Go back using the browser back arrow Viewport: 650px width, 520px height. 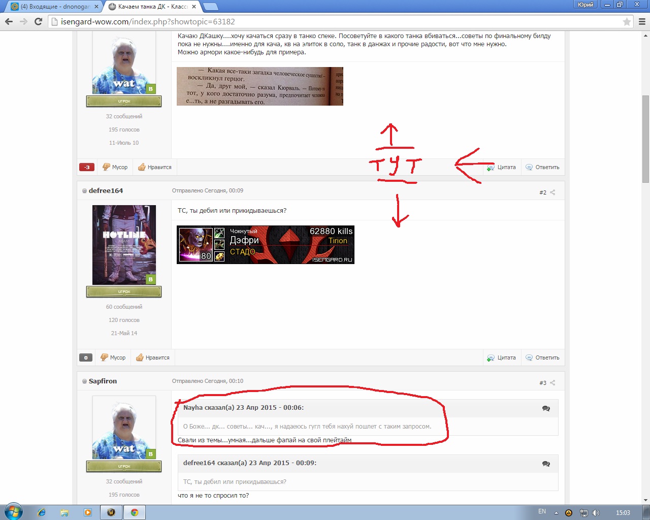click(x=9, y=21)
